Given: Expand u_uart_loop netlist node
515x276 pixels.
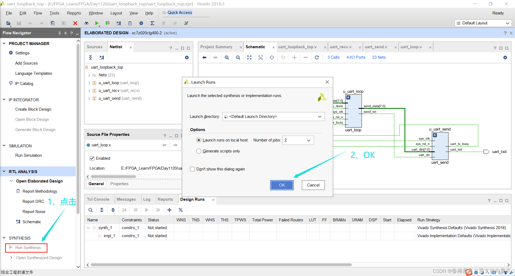Looking at the screenshot, I should click(x=89, y=83).
